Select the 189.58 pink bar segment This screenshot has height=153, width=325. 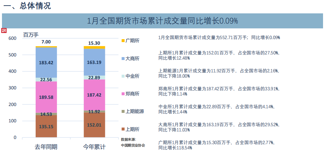coord(46,97)
